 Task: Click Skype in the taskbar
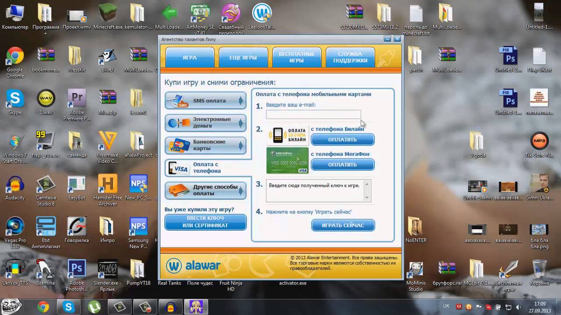(68, 307)
